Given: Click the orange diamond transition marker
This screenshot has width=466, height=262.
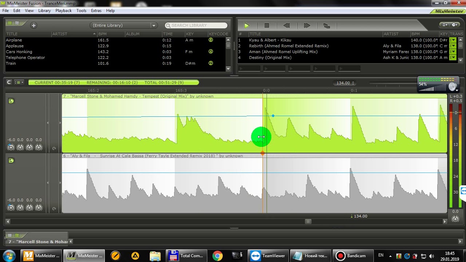Looking at the screenshot, I should tap(262, 154).
